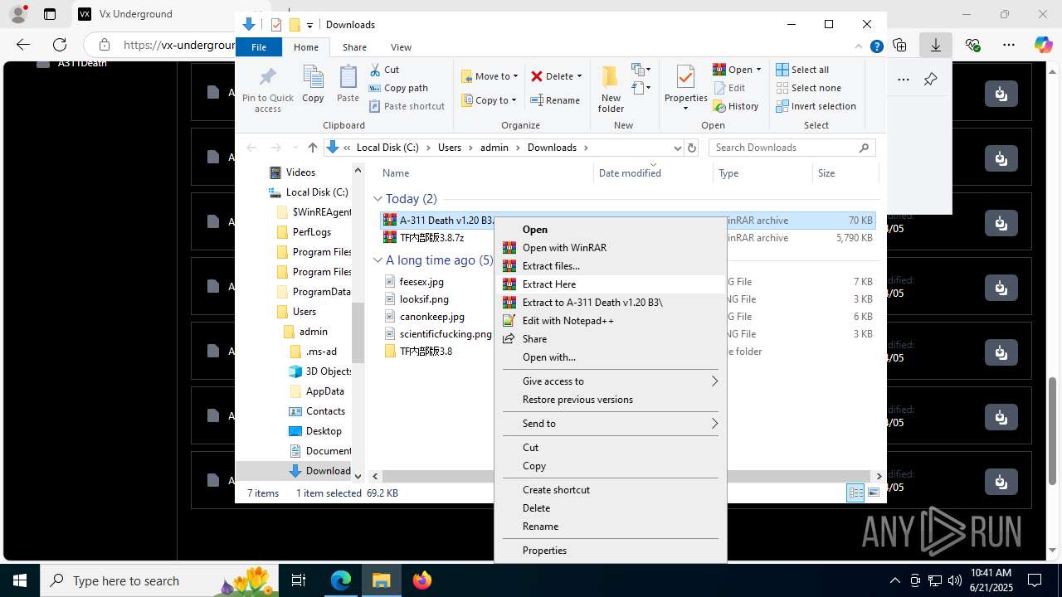Screen dimensions: 1062x597
Task: Click Copy path in ribbon
Action: tap(398, 88)
